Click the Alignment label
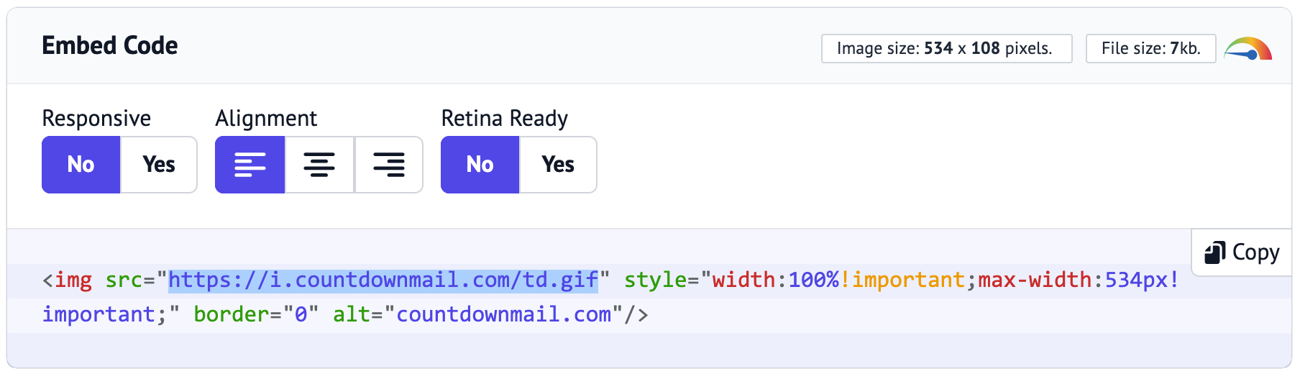The width and height of the screenshot is (1300, 374). [x=266, y=118]
